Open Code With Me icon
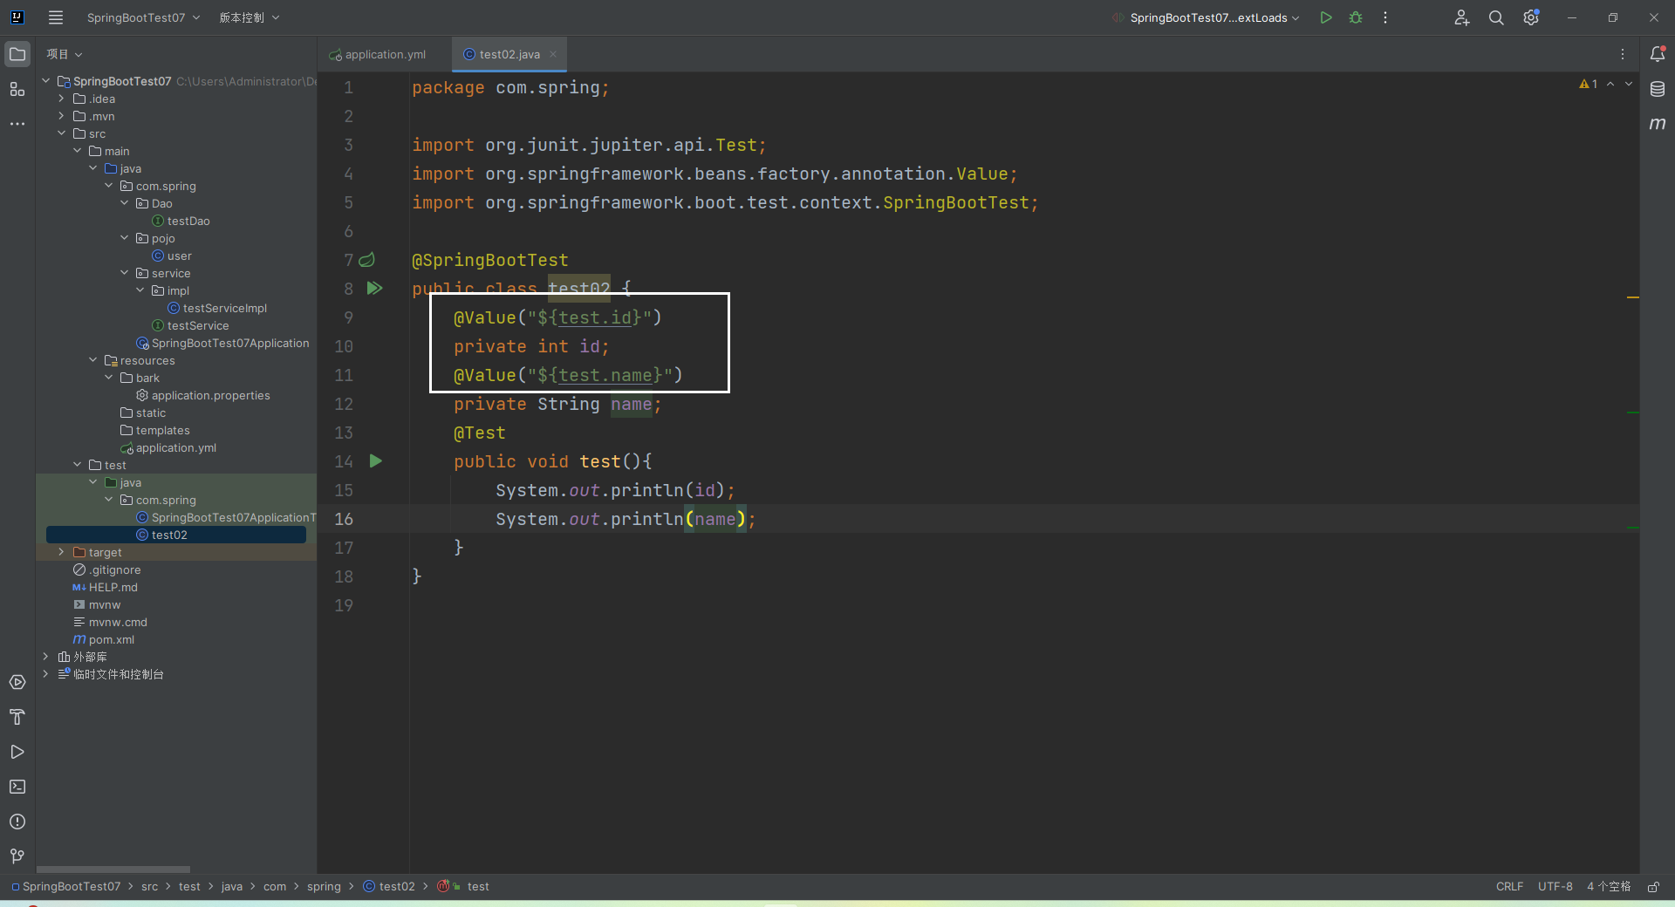1675x907 pixels. click(x=1462, y=17)
